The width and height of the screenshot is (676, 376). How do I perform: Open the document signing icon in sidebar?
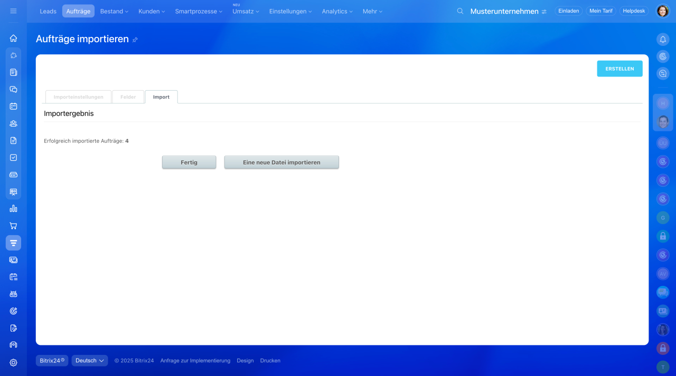coord(13,328)
